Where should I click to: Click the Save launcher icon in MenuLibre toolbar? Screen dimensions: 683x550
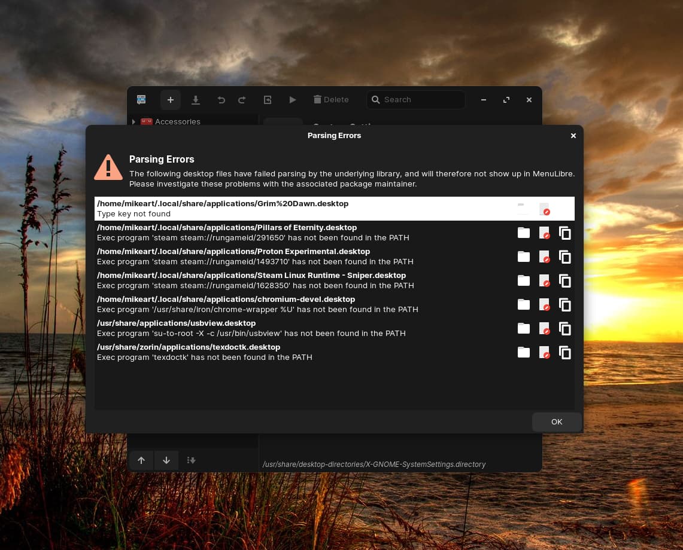click(x=196, y=100)
